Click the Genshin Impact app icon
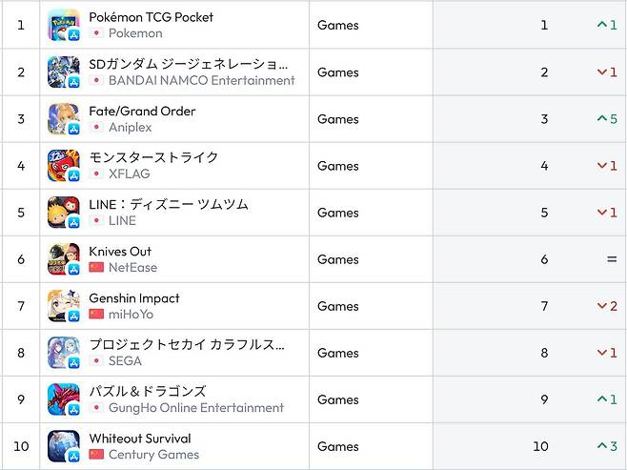627x470 pixels. [x=64, y=306]
